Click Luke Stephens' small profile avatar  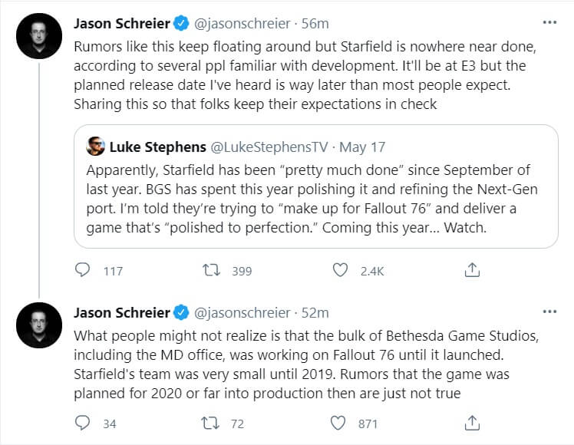[x=96, y=146]
